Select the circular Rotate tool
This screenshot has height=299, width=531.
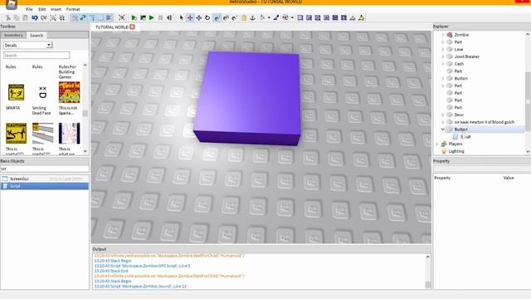[207, 17]
